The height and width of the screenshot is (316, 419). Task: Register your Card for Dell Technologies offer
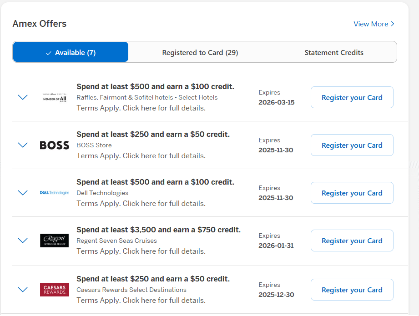352,193
